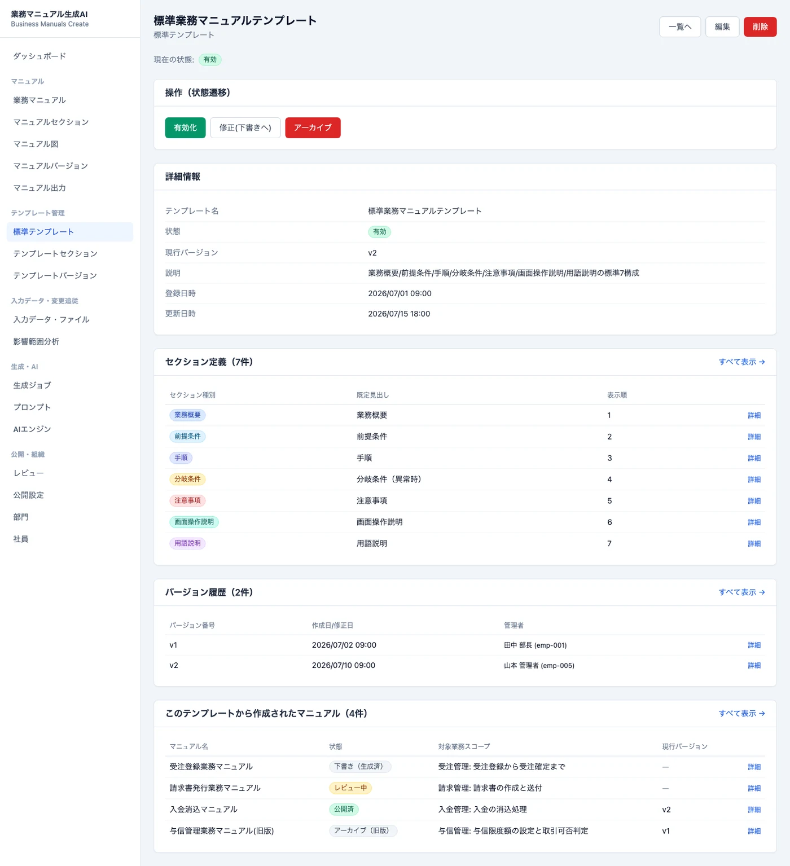790x866 pixels.
Task: Open 詳細 for 画面操作説明 row
Action: coord(754,523)
